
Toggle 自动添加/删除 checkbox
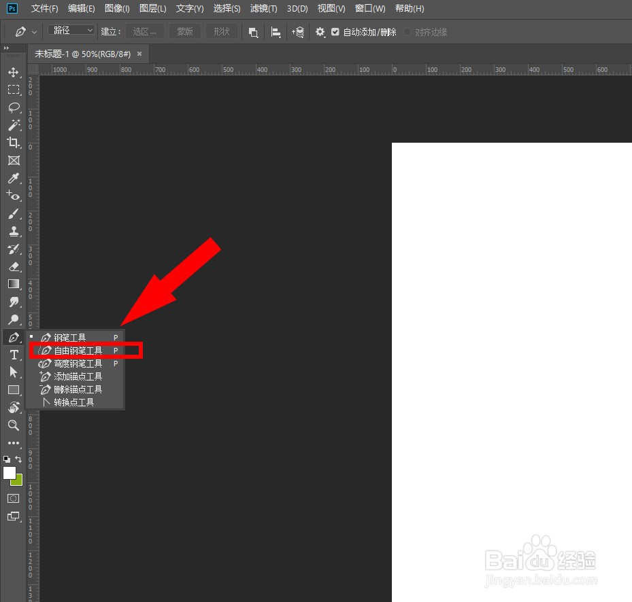[x=335, y=32]
